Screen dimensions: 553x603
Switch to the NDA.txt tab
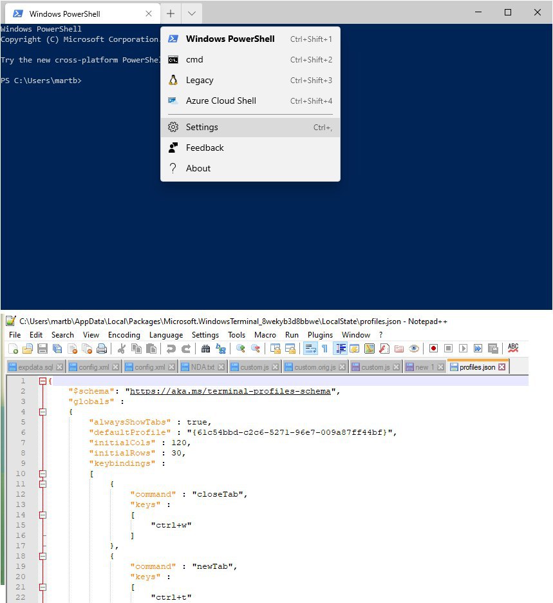(203, 367)
